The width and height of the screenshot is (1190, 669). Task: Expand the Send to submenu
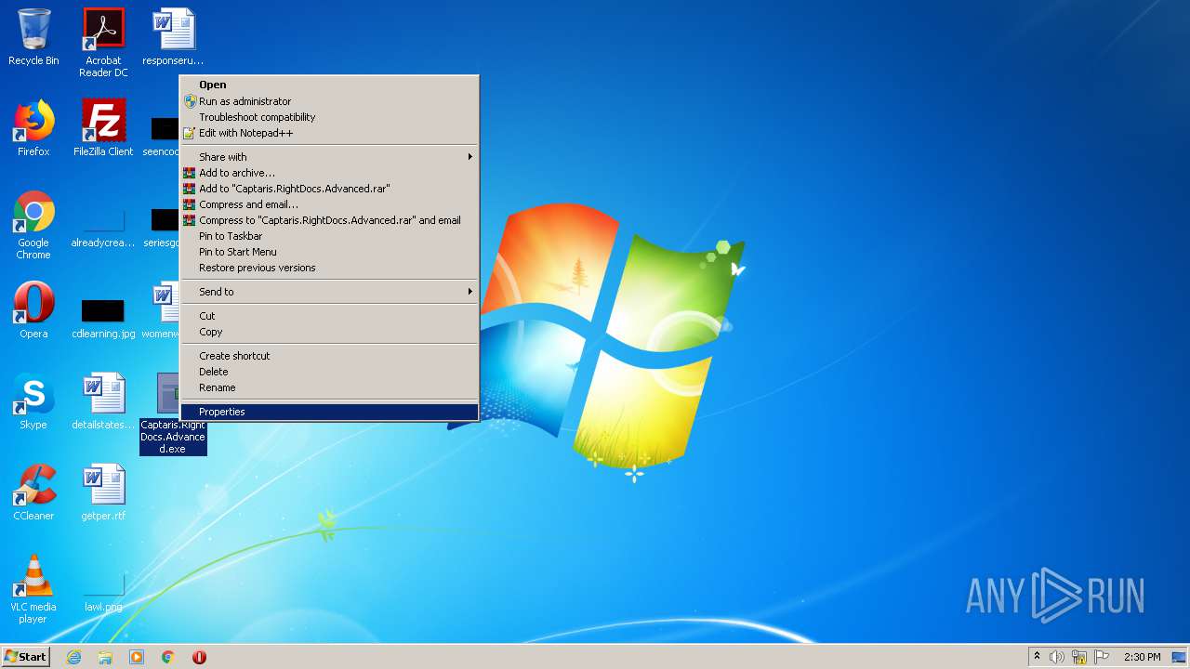pos(329,292)
